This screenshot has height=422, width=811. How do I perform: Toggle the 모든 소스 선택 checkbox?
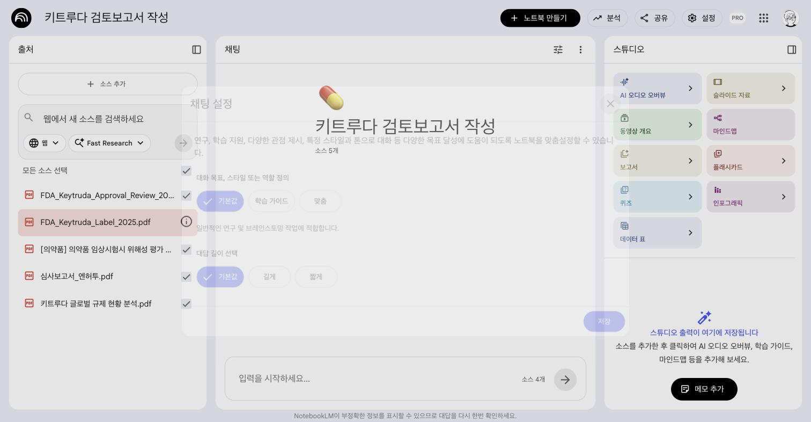click(186, 171)
